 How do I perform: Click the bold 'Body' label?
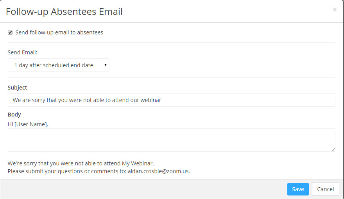(14, 115)
